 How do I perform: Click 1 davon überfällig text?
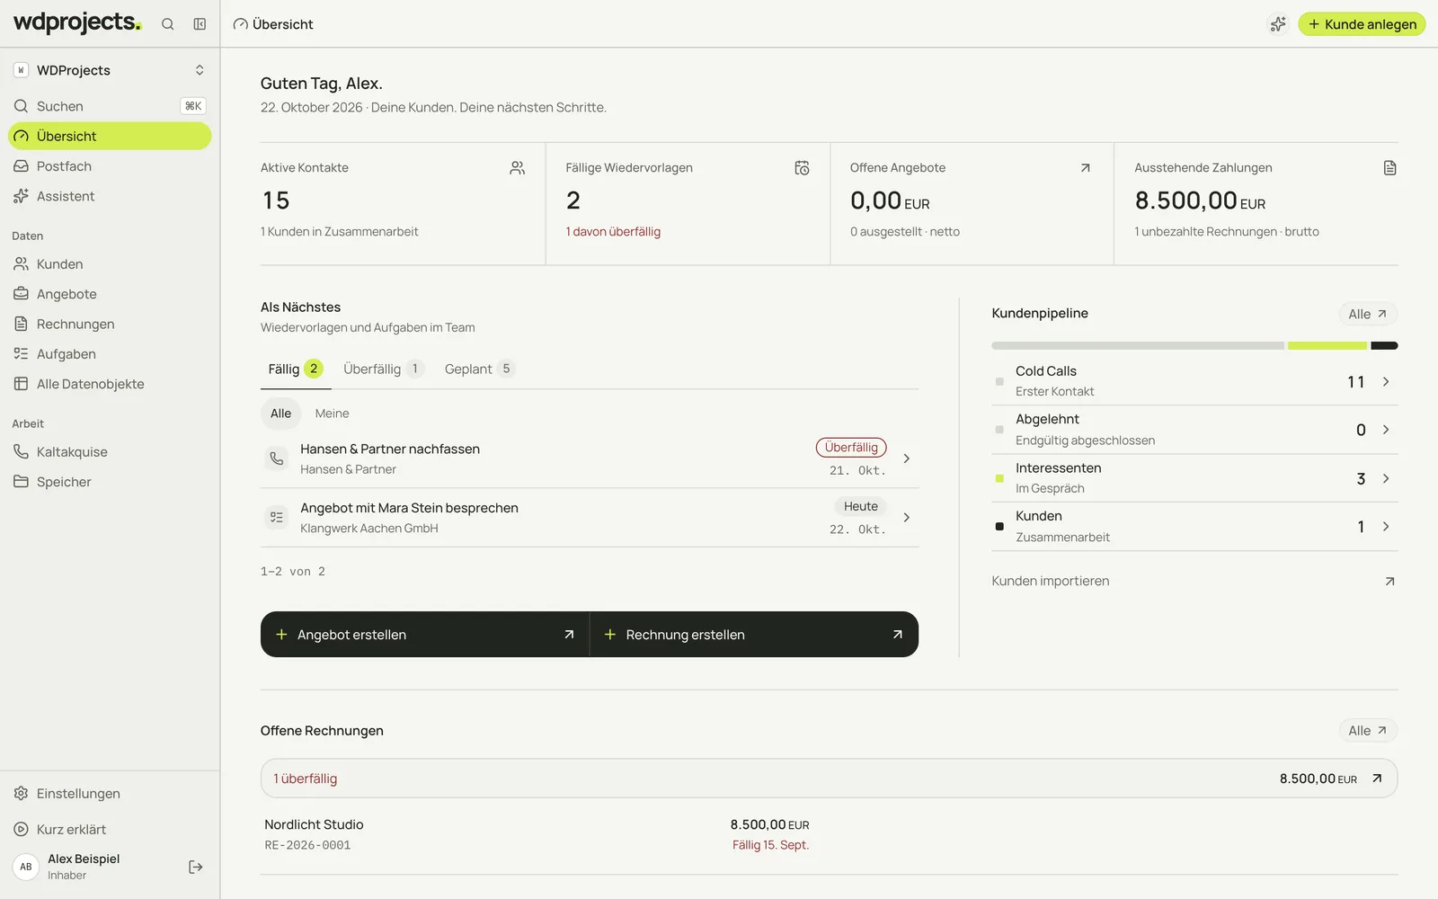click(x=613, y=232)
